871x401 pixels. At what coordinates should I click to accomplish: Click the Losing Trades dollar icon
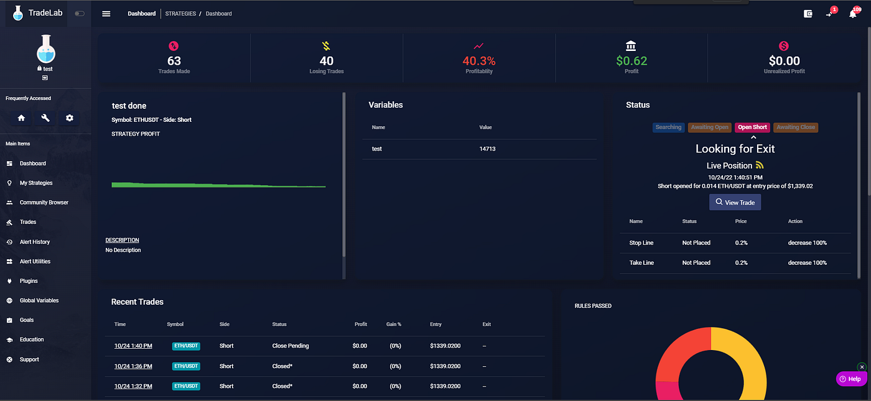point(327,45)
